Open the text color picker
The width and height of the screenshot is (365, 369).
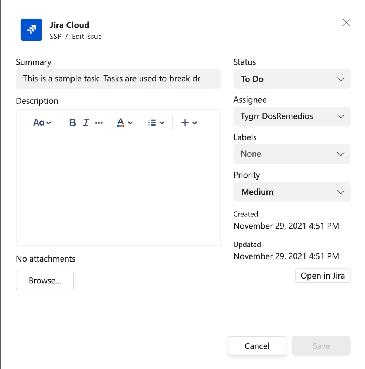pyautogui.click(x=125, y=123)
